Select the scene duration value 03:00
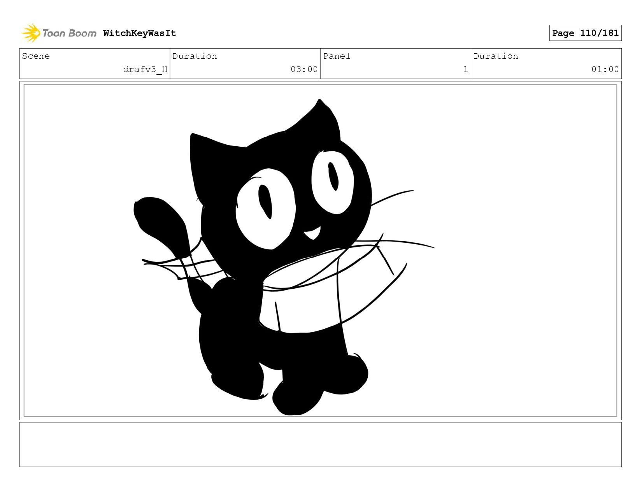The height and width of the screenshot is (496, 642). [x=304, y=69]
